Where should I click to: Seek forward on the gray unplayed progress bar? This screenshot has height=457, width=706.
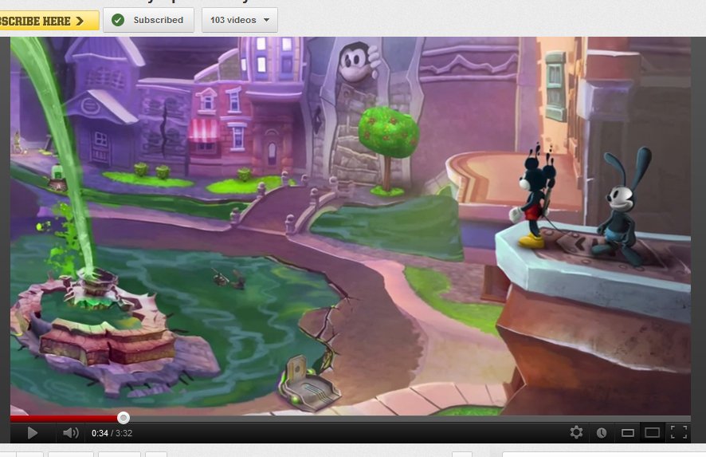398,418
